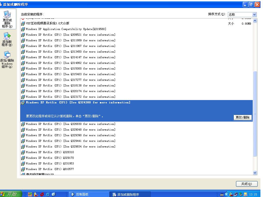Click the installer icon for Hotfix Q314862
Screen dimensions: 263x197
pyautogui.click(x=23, y=63)
